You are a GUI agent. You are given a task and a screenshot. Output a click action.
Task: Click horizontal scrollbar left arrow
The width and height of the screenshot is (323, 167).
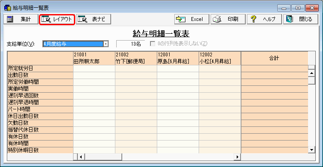tap(81, 157)
